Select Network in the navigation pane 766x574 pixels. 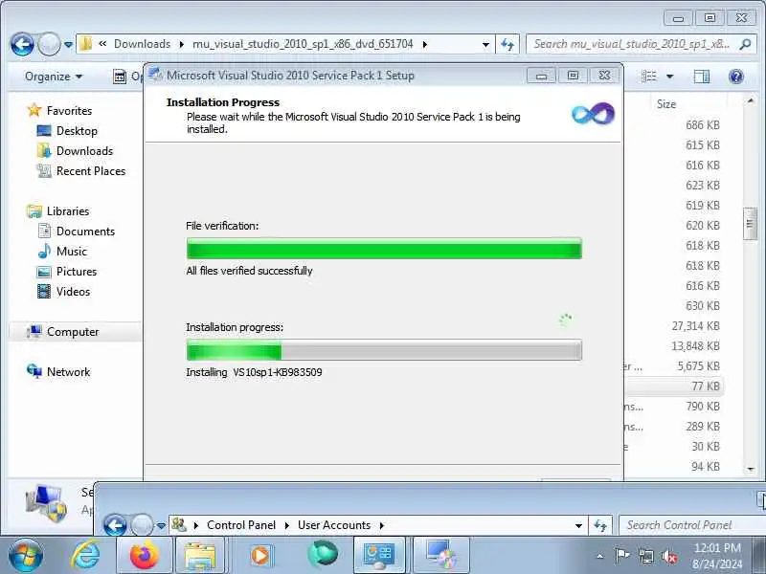click(x=68, y=372)
